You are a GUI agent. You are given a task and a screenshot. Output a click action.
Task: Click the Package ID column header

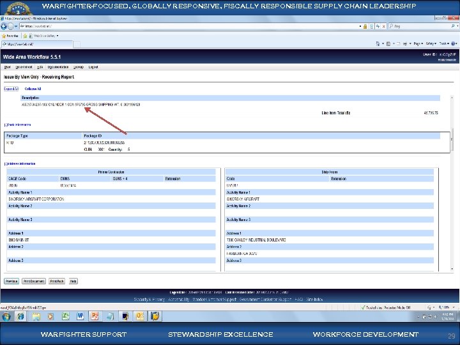[93, 136]
